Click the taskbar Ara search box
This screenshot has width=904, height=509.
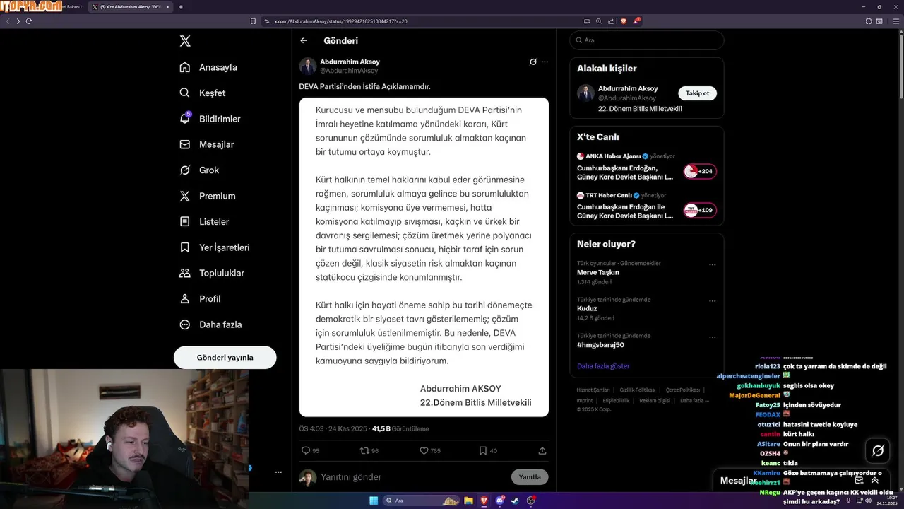[x=422, y=501]
